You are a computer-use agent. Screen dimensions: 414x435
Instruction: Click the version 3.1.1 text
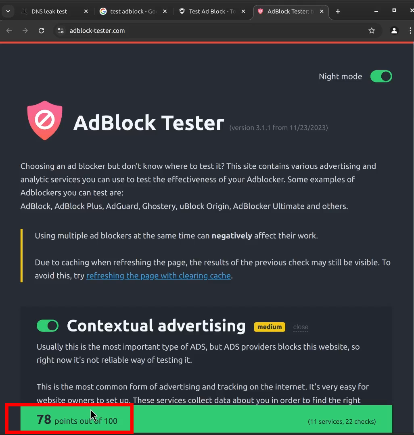coord(279,128)
